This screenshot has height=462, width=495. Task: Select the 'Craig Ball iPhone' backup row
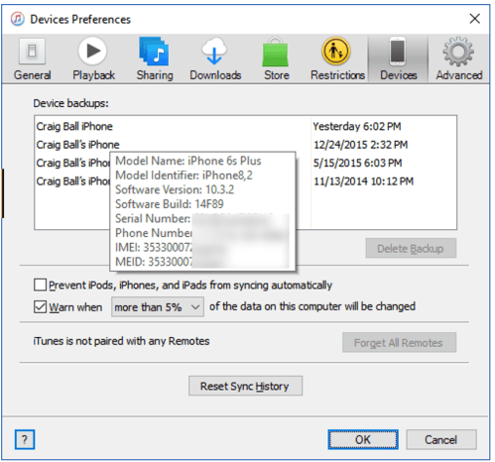tap(245, 126)
